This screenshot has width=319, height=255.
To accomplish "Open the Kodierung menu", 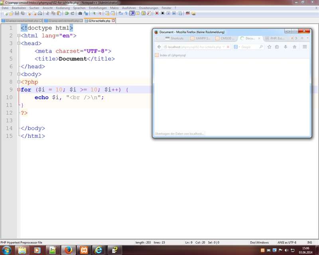I will (x=63, y=8).
